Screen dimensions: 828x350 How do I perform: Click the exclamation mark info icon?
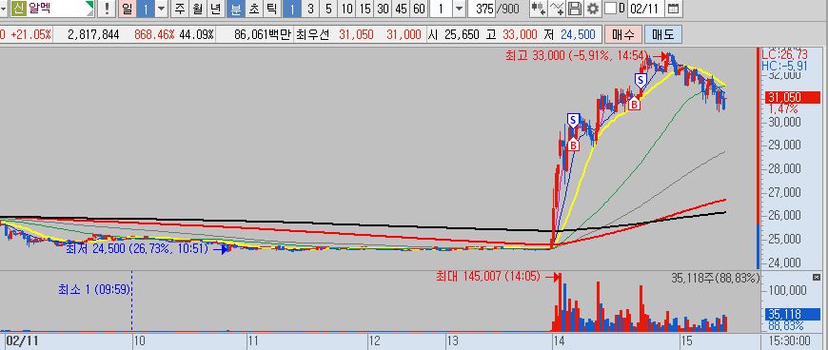point(108,9)
